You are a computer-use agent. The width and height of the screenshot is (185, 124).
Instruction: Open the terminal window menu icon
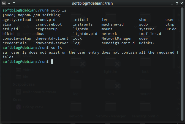tap(4, 3)
